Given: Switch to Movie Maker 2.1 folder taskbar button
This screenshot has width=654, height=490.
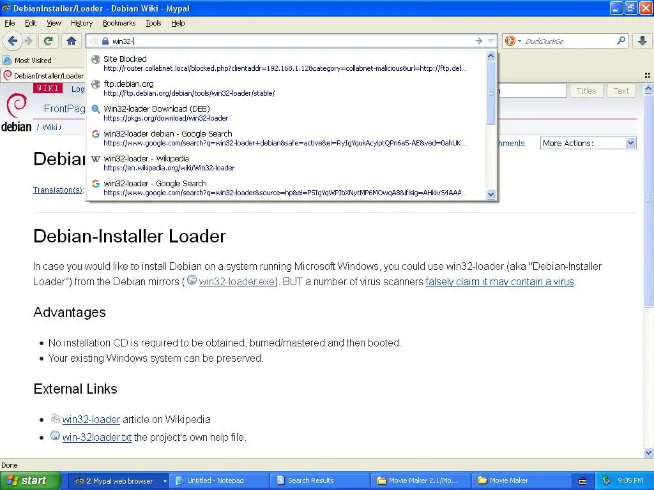Looking at the screenshot, I should tap(422, 480).
